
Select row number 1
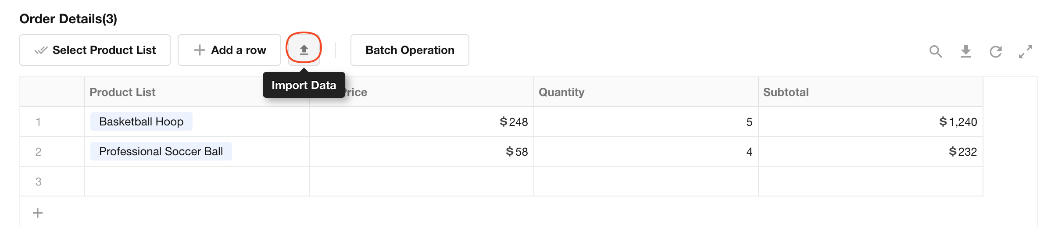39,122
